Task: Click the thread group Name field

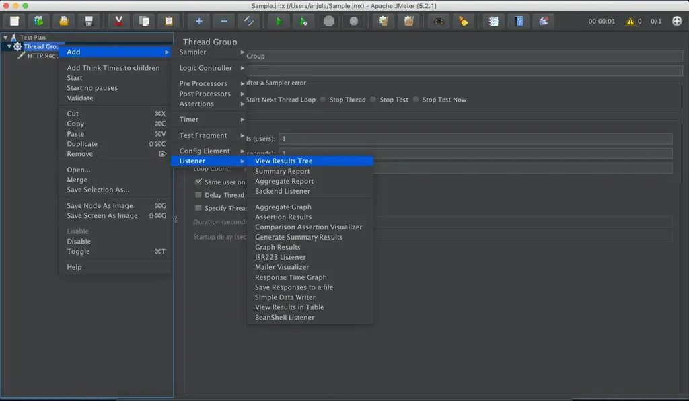Action: tap(464, 57)
